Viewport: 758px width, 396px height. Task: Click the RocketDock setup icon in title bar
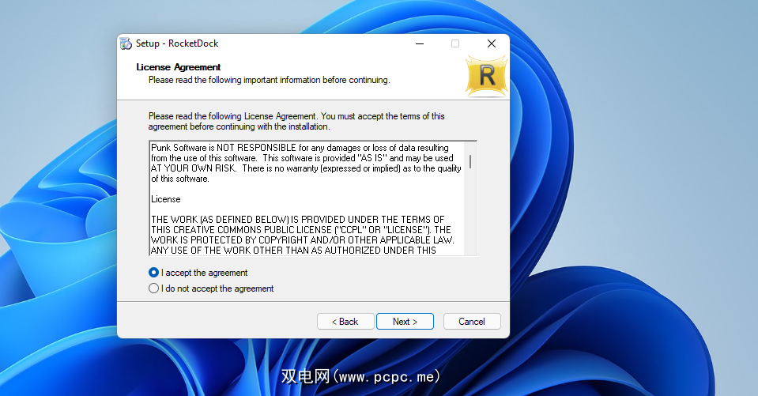(x=126, y=43)
